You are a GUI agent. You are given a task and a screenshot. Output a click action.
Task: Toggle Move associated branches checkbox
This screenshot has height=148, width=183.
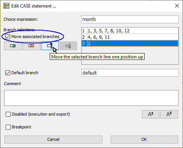coord(8,37)
